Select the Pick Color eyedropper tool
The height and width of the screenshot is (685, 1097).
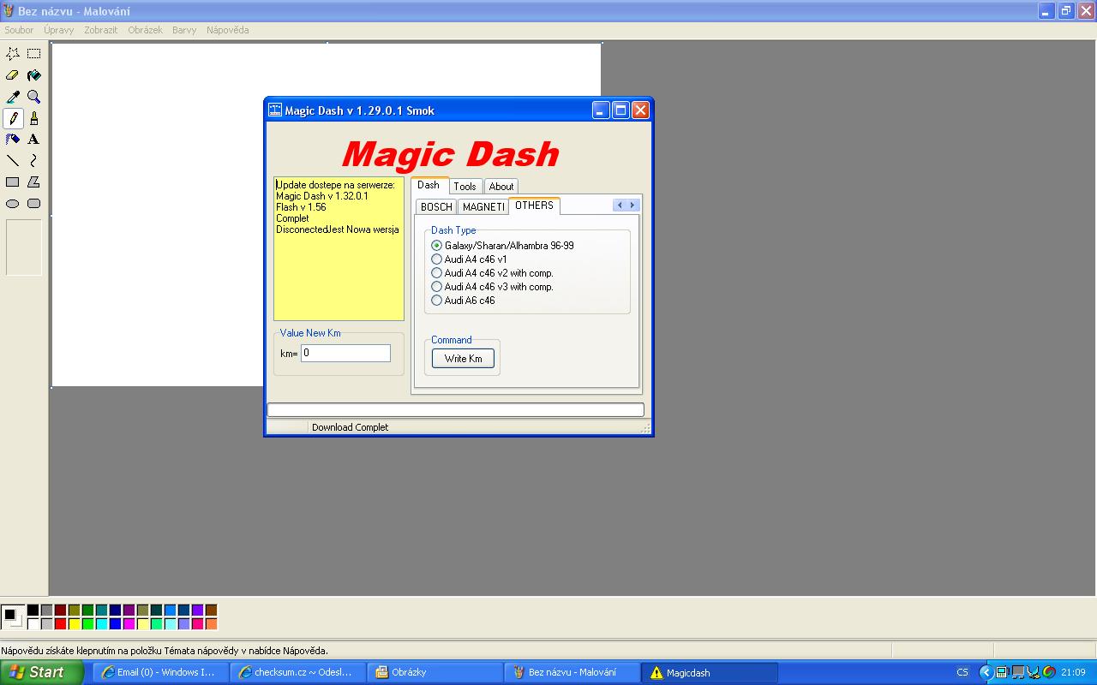click(x=13, y=97)
